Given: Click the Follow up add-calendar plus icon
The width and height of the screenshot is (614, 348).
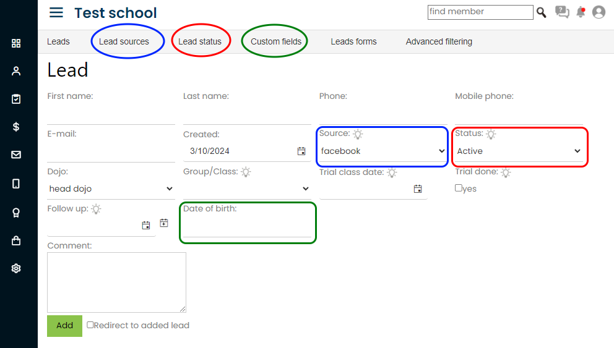Looking at the screenshot, I should 164,223.
